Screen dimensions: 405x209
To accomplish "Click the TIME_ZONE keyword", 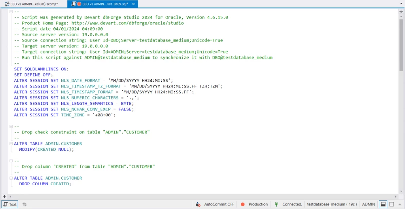I will coord(73,115).
